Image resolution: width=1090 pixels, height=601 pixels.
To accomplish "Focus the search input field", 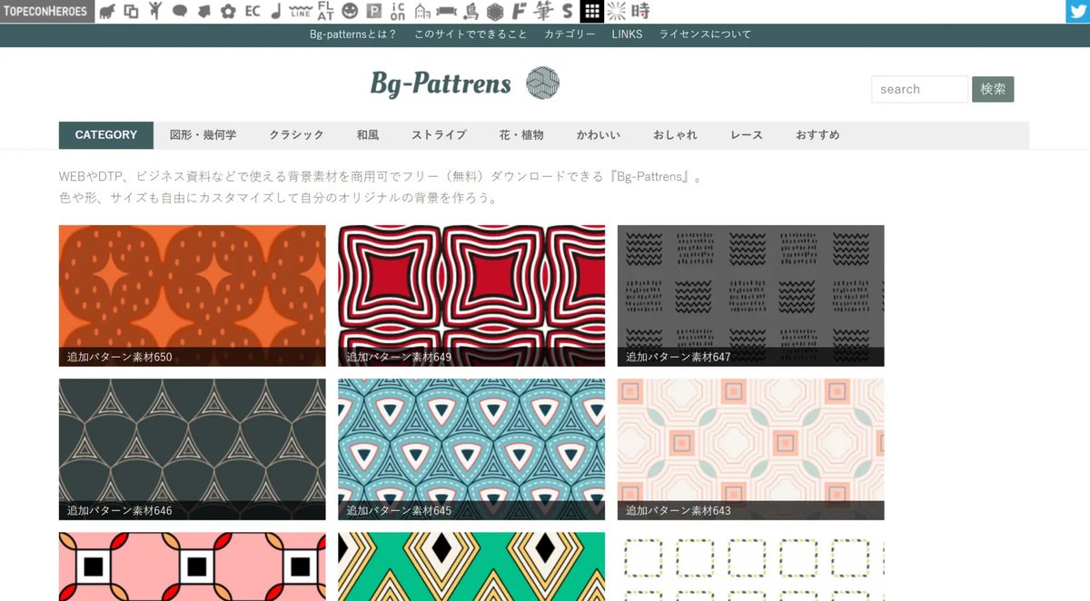I will [x=920, y=89].
